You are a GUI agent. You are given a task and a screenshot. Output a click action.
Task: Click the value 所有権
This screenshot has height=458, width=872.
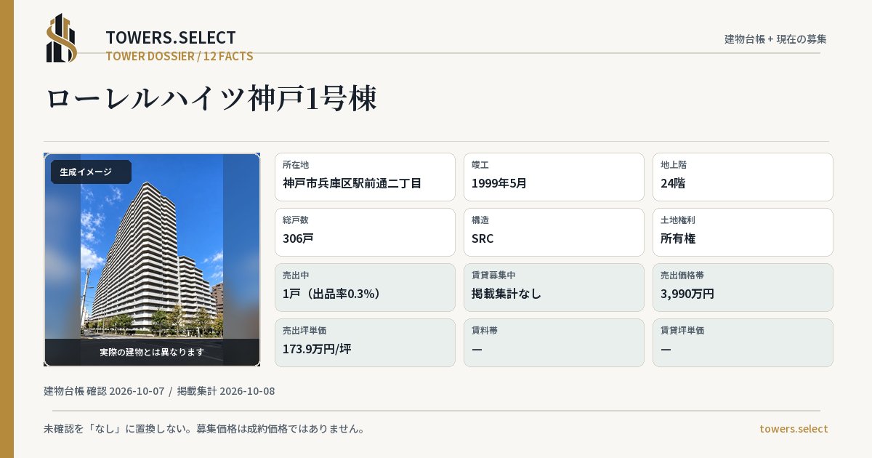pos(678,238)
